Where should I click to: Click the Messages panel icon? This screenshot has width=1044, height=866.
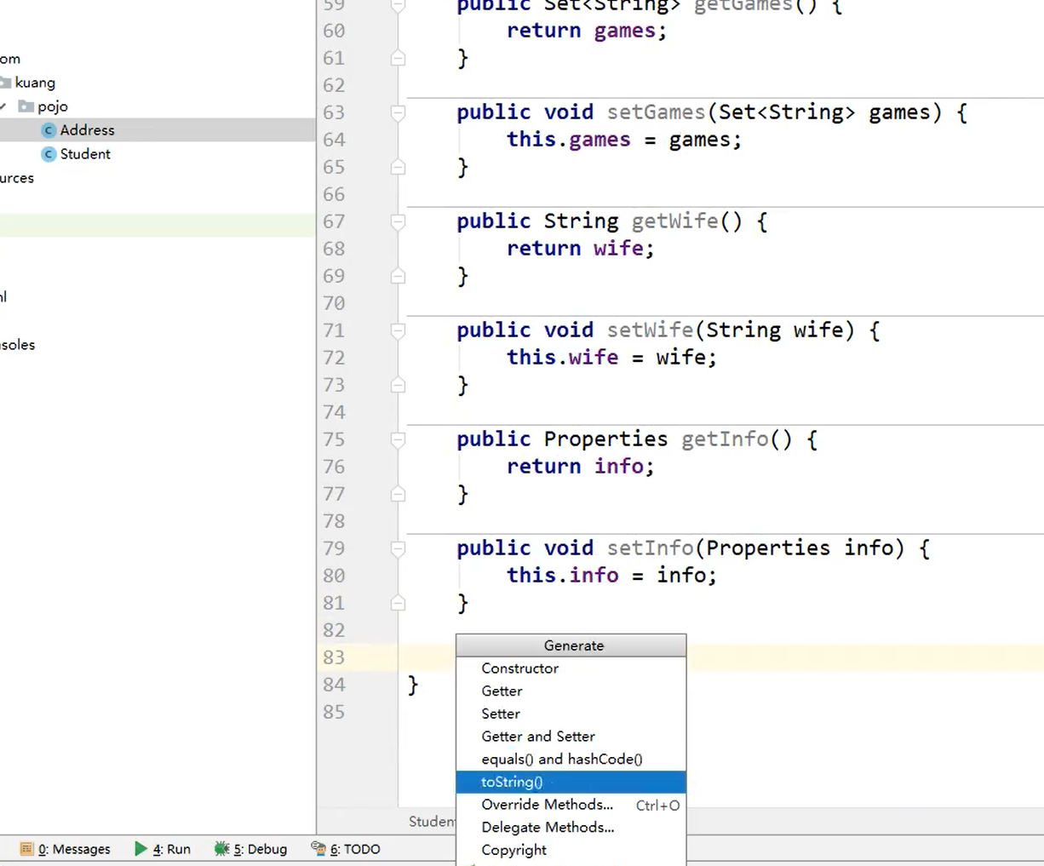[x=26, y=849]
